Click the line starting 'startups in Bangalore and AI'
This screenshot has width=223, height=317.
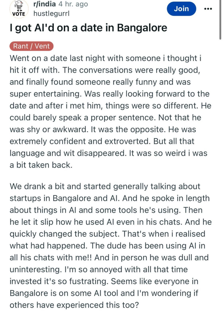tap(109, 198)
